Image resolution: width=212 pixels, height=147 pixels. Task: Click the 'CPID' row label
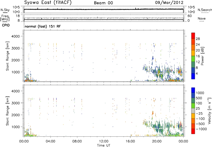[x=6, y=25]
